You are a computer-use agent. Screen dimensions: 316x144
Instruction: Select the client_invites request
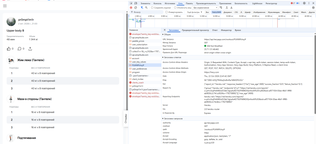pyautogui.click(x=145, y=79)
